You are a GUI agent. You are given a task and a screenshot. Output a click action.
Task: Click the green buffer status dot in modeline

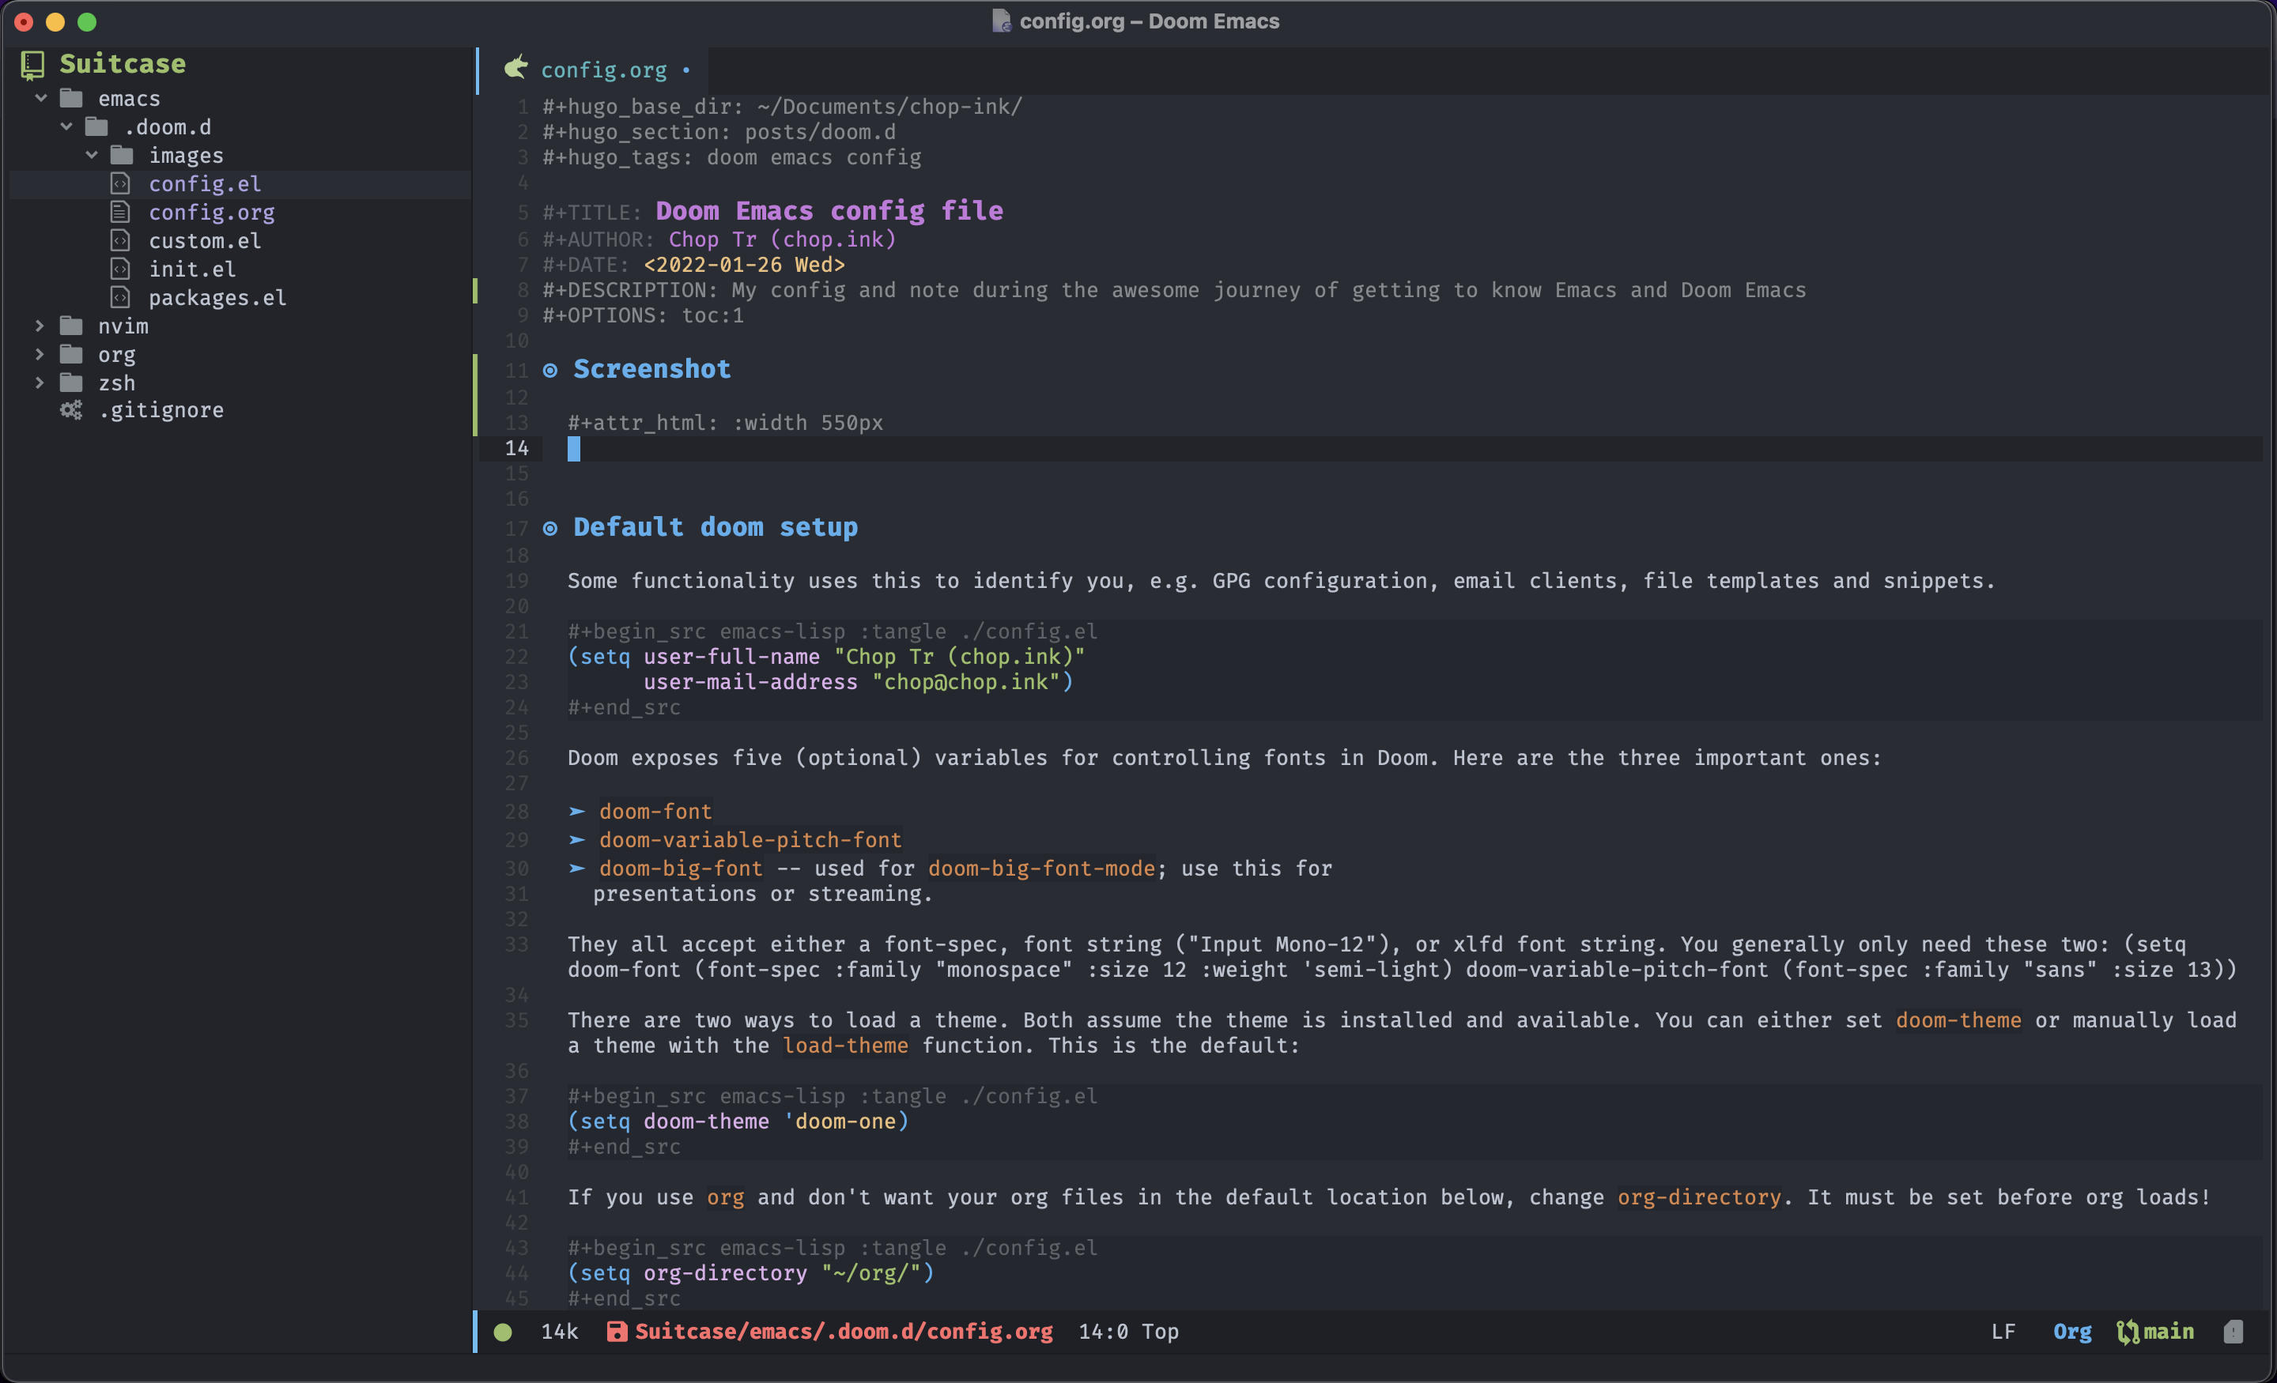[x=503, y=1332]
